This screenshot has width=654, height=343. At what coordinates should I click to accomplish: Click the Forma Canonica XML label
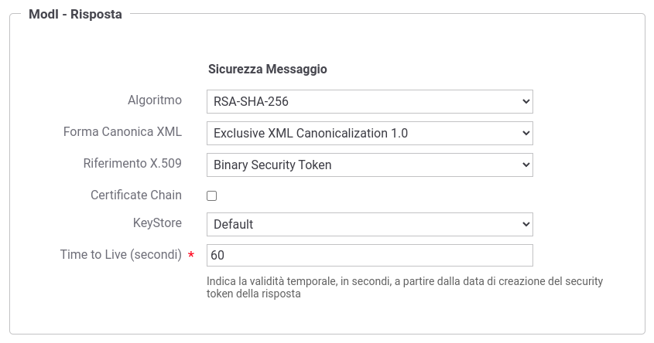coord(122,132)
